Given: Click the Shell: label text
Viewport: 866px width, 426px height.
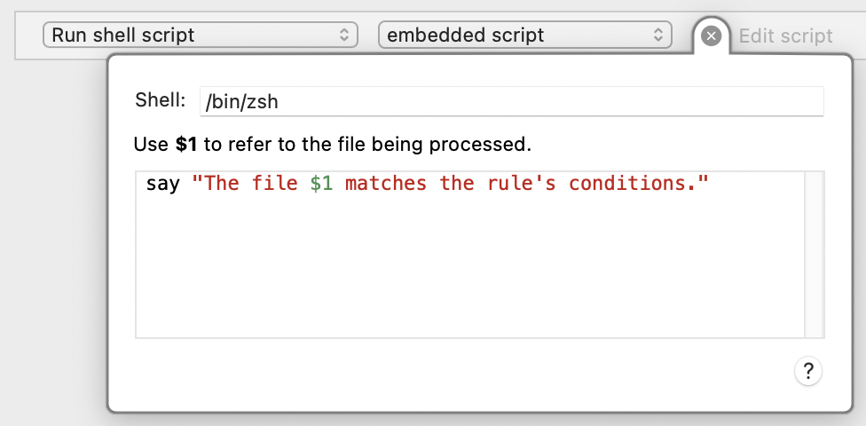Looking at the screenshot, I should (x=161, y=100).
